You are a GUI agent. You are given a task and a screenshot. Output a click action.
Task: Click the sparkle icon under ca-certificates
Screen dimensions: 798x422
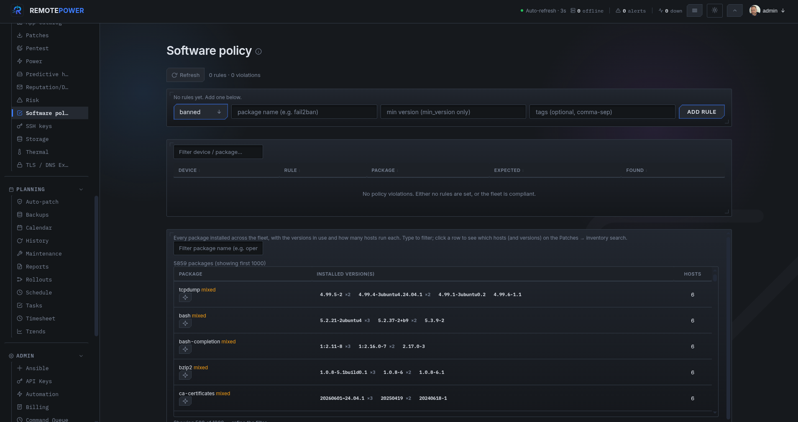[x=185, y=401]
